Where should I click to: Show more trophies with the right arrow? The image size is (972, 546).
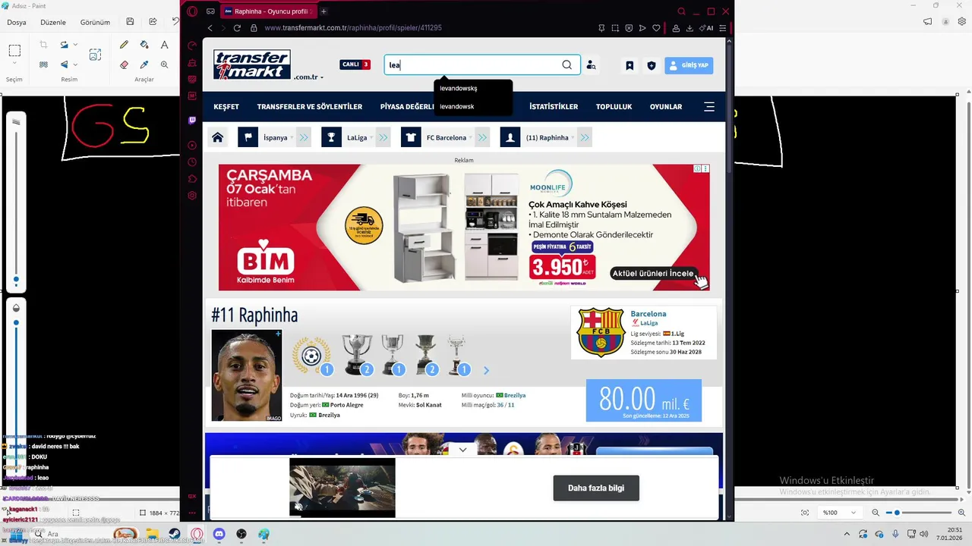(x=486, y=370)
